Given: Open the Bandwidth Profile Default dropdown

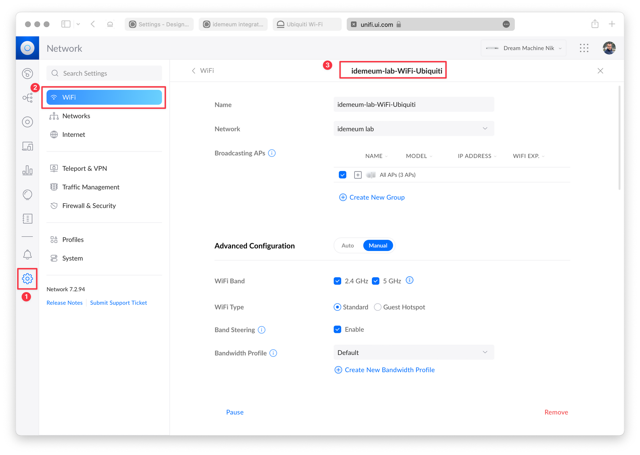Looking at the screenshot, I should point(414,352).
